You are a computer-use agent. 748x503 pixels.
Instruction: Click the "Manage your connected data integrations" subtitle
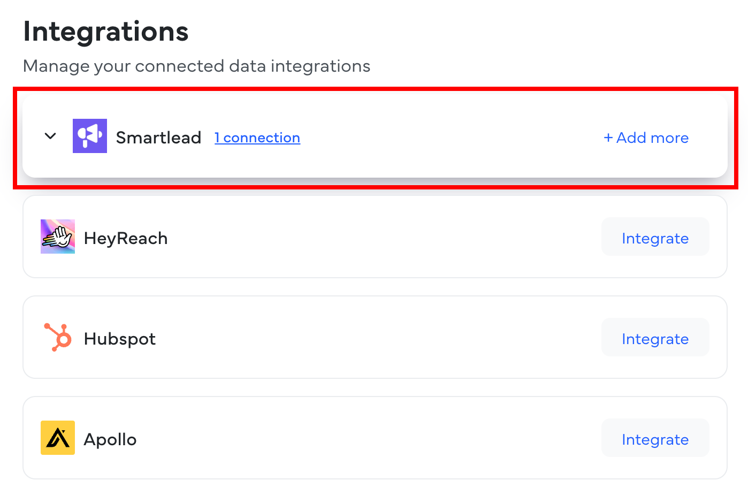click(x=197, y=66)
